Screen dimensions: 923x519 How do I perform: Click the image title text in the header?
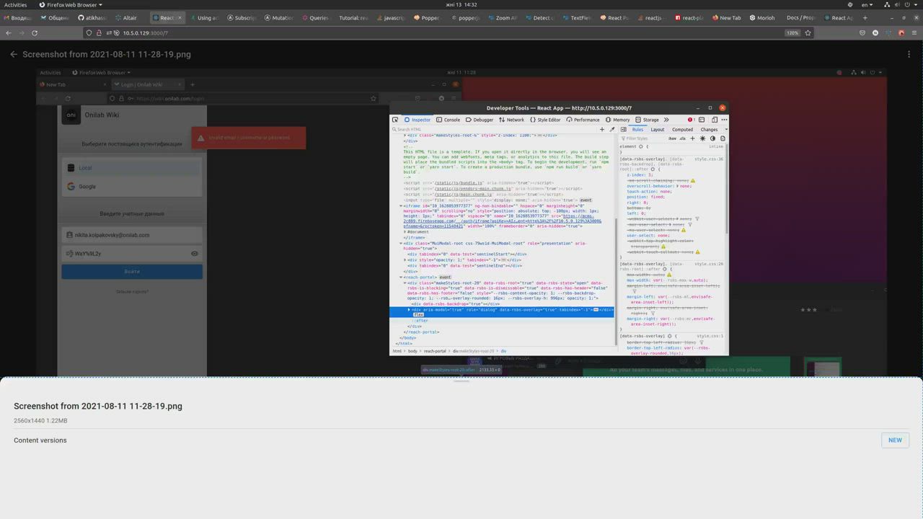point(107,54)
